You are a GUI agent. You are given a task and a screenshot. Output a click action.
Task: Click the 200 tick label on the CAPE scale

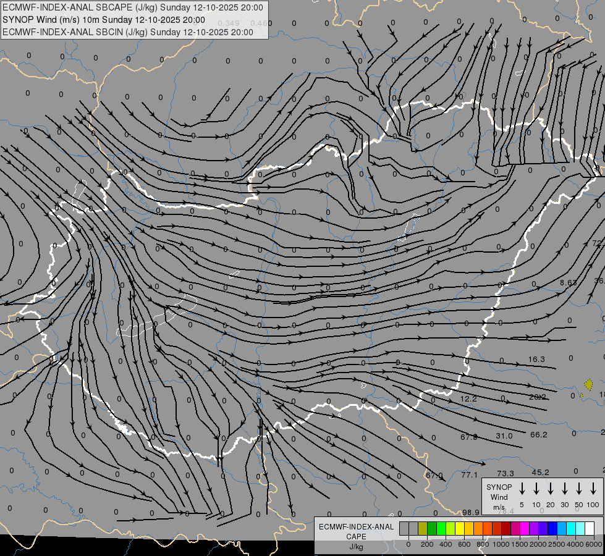[427, 544]
